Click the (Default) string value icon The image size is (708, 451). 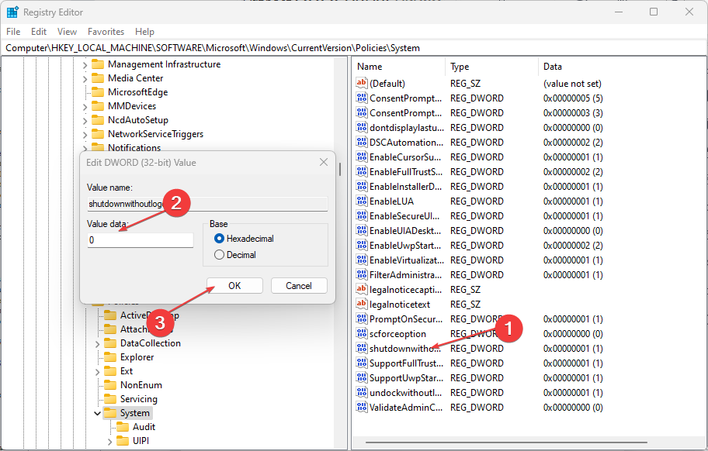(361, 83)
